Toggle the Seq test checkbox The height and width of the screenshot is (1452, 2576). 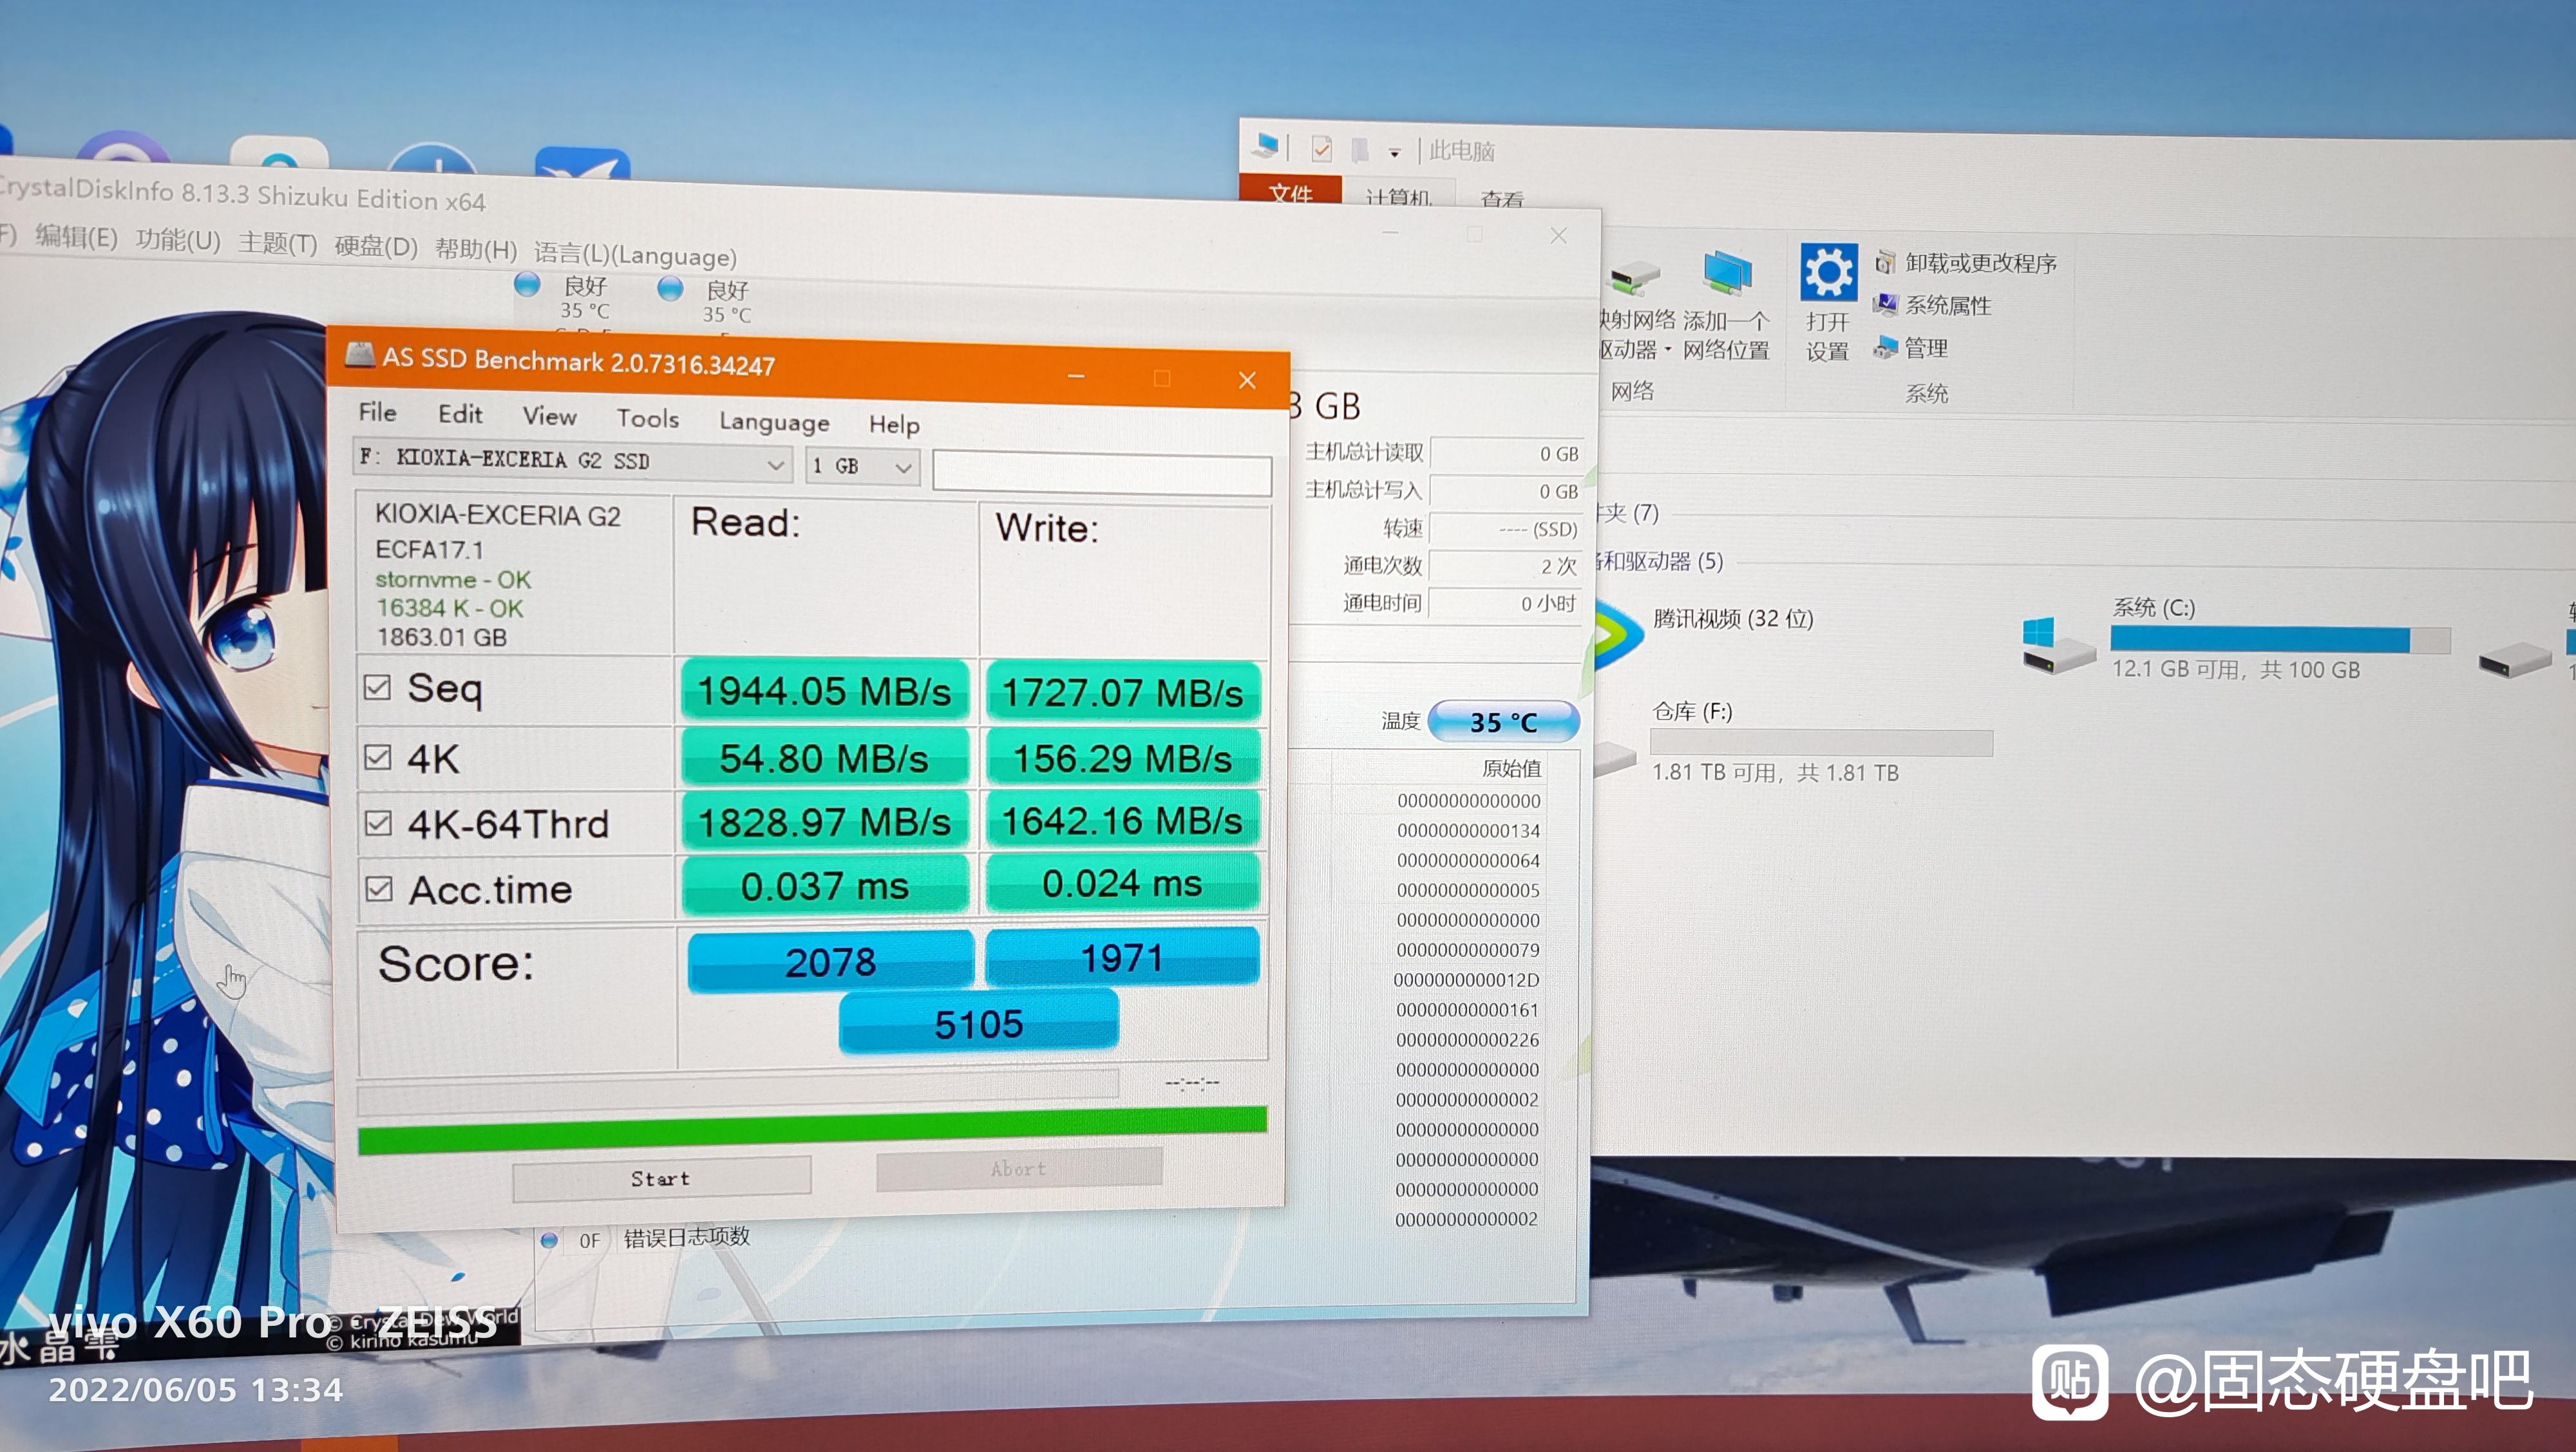(377, 687)
